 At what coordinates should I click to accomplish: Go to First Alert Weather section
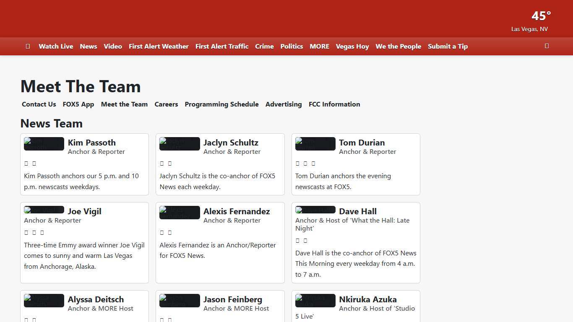(159, 47)
